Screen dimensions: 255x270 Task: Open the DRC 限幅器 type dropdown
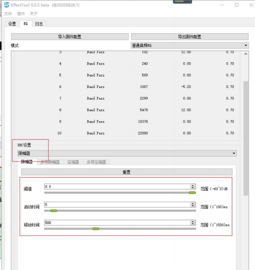(x=127, y=153)
